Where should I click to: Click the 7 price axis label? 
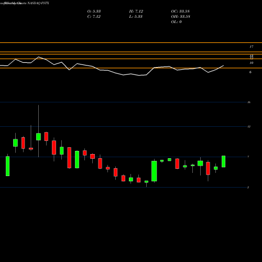pyautogui.click(x=248, y=157)
